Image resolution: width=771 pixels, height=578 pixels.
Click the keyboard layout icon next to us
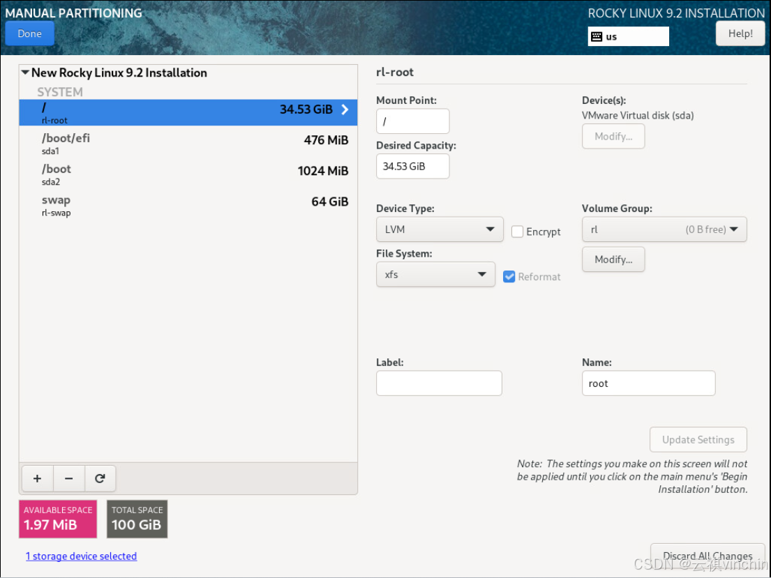click(x=597, y=36)
